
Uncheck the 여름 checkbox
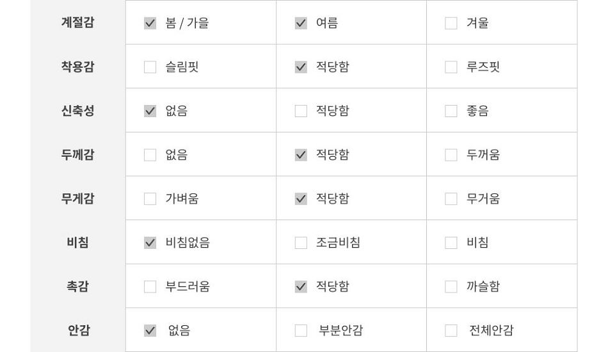[x=301, y=23]
